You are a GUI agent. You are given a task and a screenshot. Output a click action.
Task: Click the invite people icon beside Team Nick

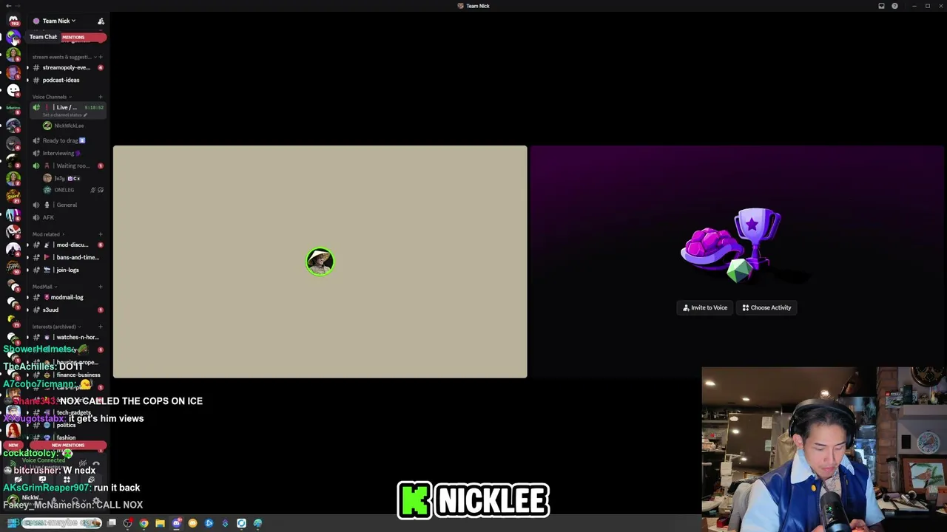pyautogui.click(x=101, y=21)
